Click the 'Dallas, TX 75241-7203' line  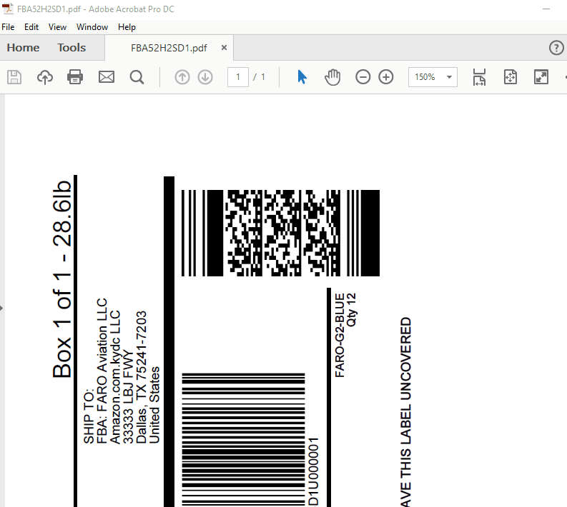coord(141,377)
